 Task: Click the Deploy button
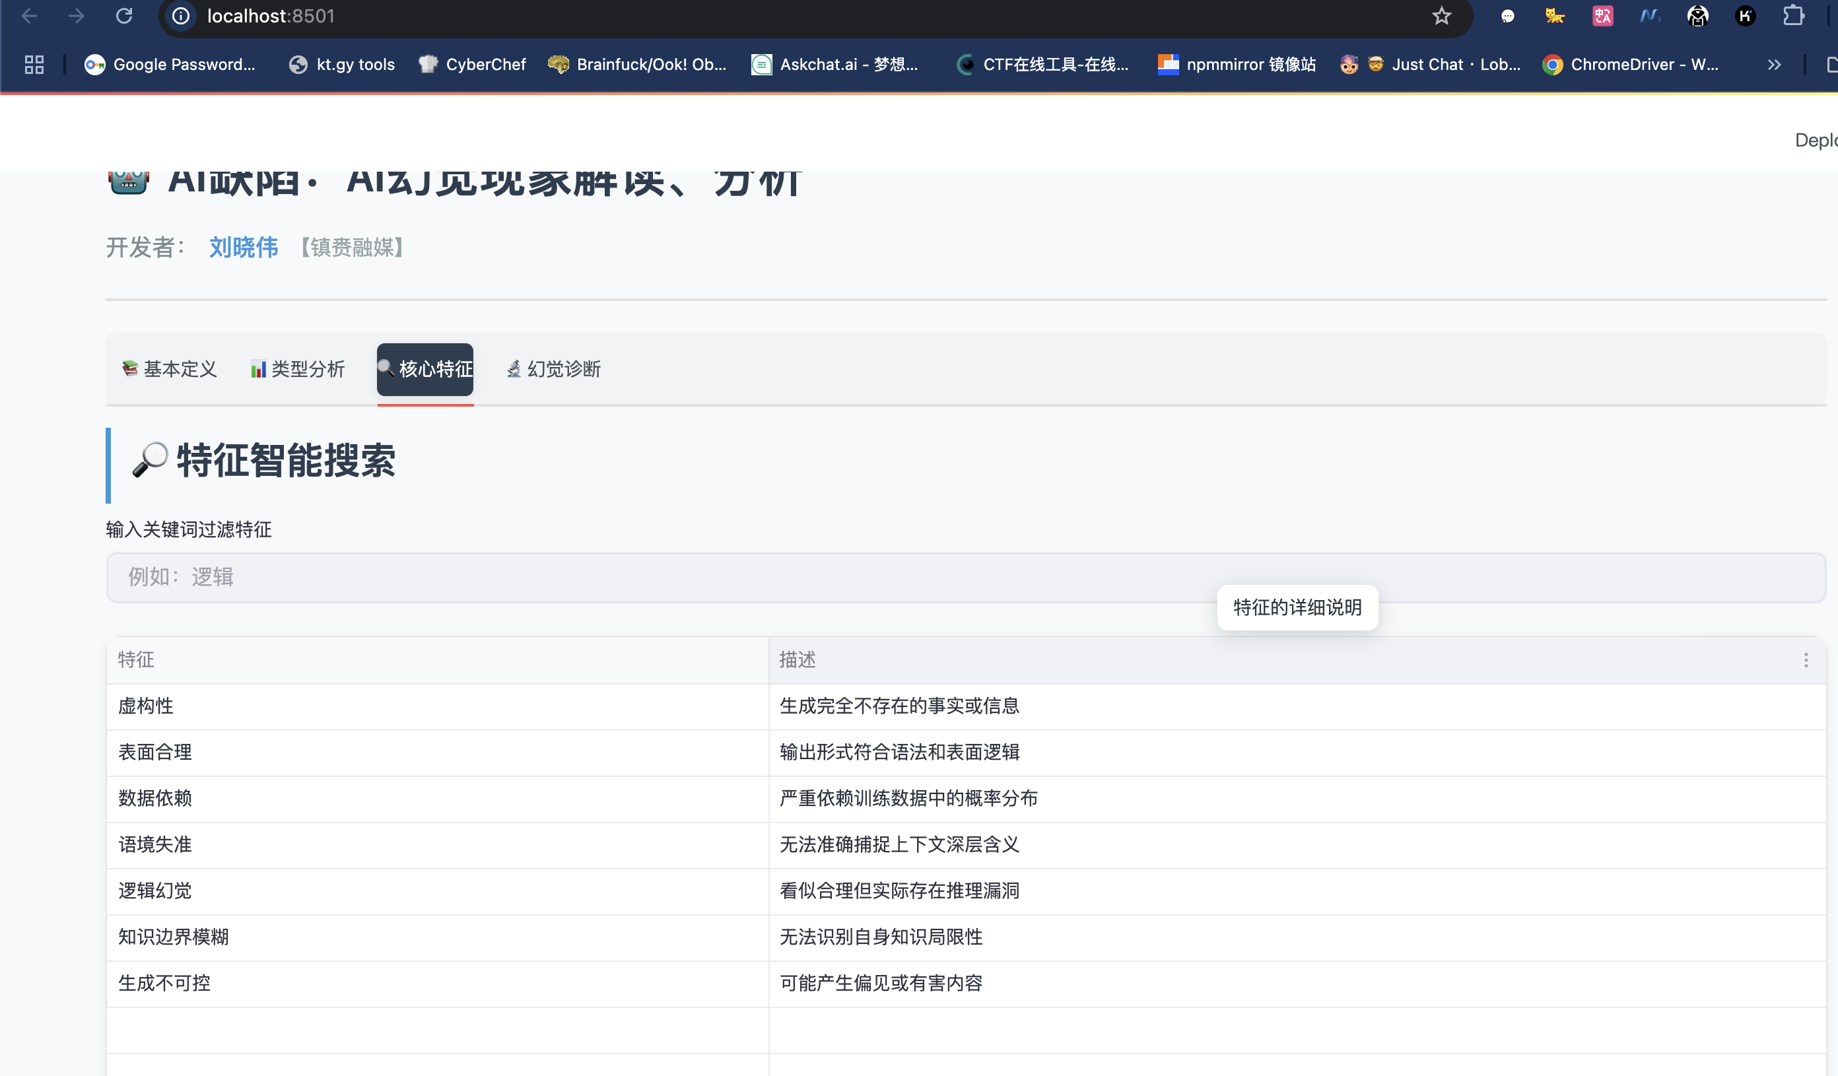[x=1815, y=140]
